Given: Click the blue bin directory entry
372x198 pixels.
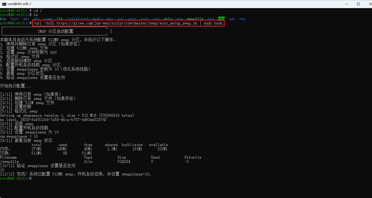Looking at the screenshot, I should tap(3, 19).
